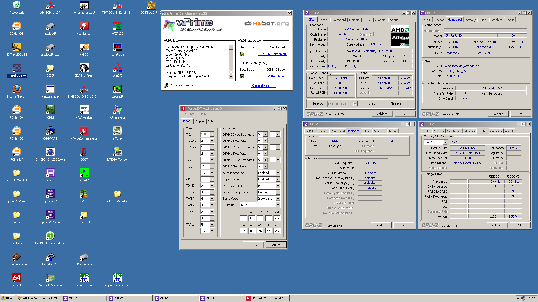Screen dimensions: 538x302
Task: Open the Super Bypass dropdown
Action: pyautogui.click(x=278, y=179)
